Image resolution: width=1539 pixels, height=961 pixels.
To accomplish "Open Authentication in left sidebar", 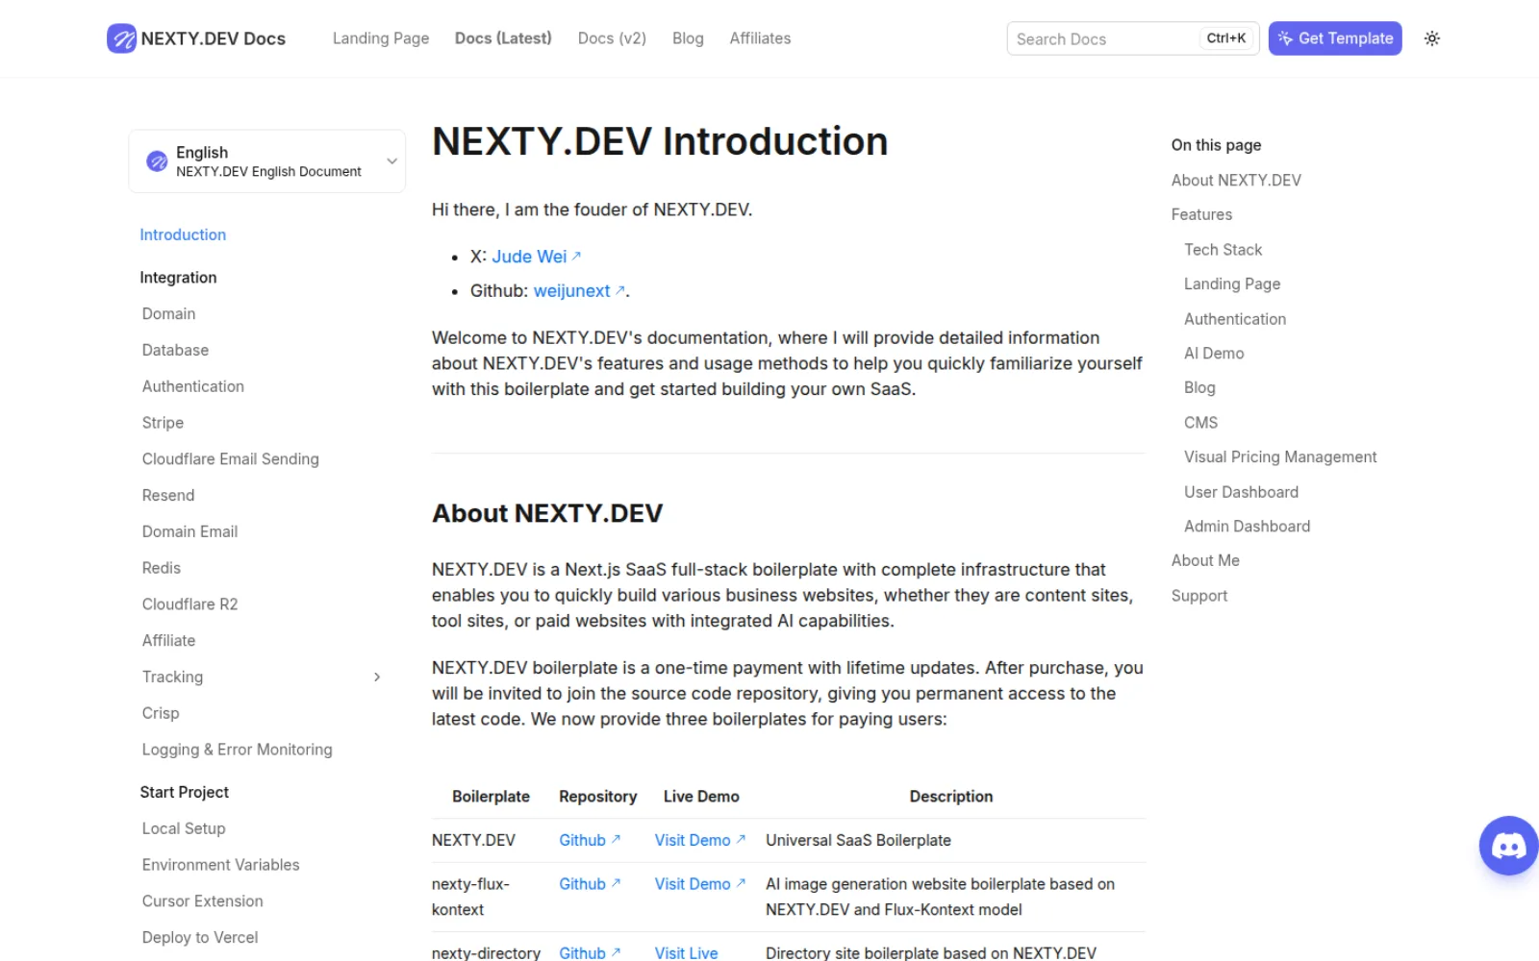I will pyautogui.click(x=193, y=386).
